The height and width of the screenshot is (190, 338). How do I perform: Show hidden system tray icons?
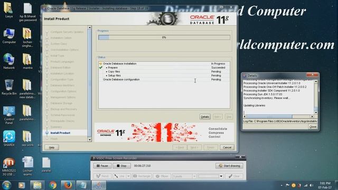pyautogui.click(x=281, y=185)
